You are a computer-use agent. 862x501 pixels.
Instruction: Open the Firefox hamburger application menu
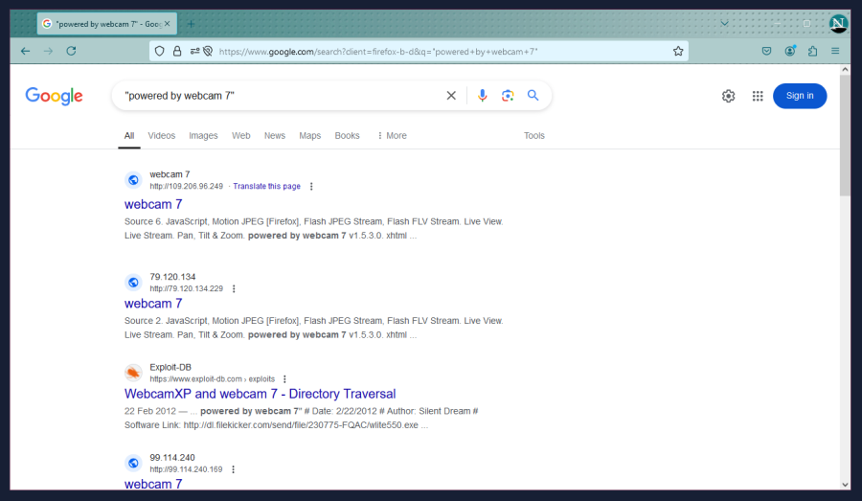coord(835,51)
